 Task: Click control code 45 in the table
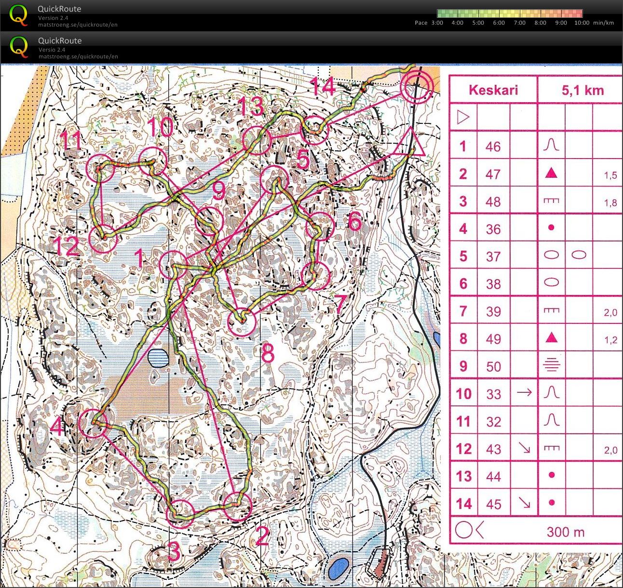point(493,504)
